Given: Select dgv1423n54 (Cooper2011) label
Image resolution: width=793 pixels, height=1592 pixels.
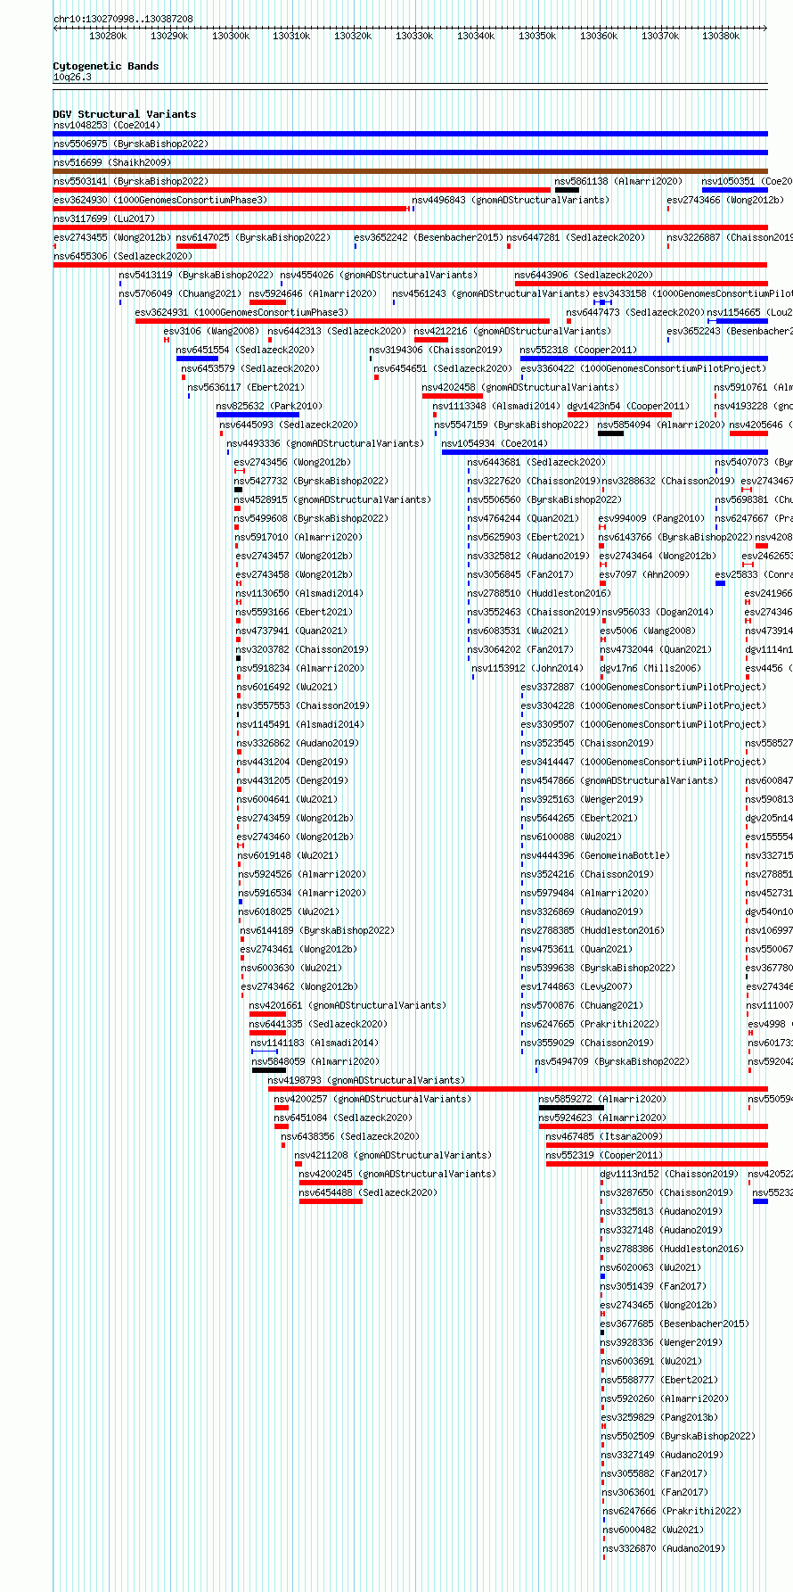Looking at the screenshot, I should click(x=628, y=406).
